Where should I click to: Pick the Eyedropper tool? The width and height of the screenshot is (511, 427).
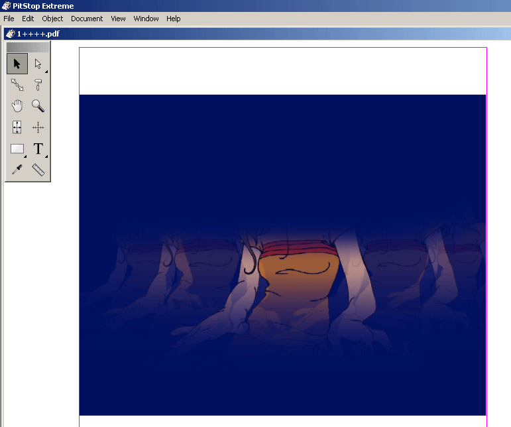[x=17, y=170]
